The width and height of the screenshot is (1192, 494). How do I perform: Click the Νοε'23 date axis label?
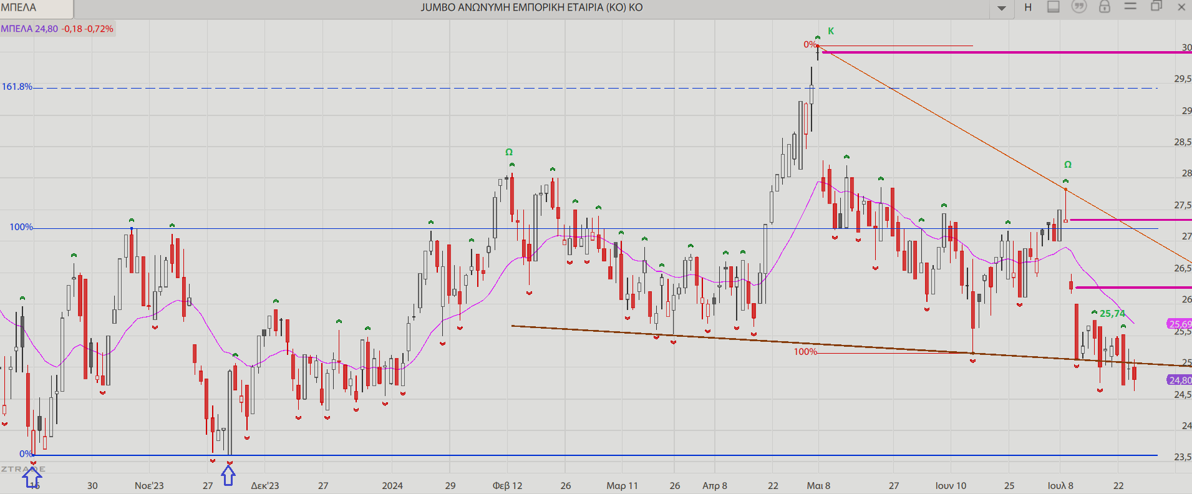coord(149,485)
